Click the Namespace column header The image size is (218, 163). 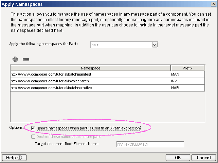91,68
